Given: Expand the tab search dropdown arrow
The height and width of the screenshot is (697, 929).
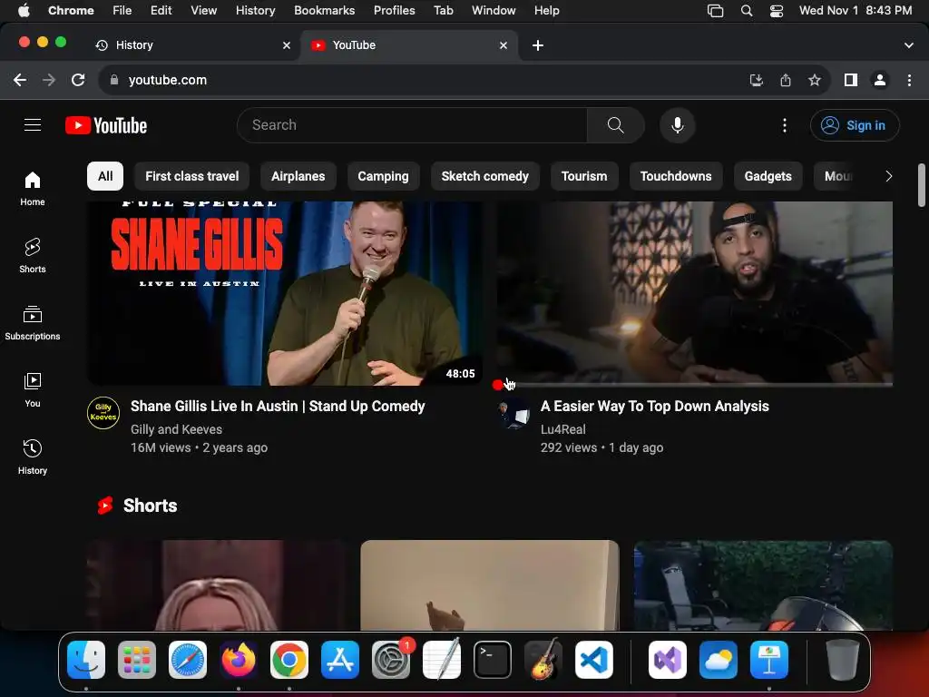Looking at the screenshot, I should [909, 45].
